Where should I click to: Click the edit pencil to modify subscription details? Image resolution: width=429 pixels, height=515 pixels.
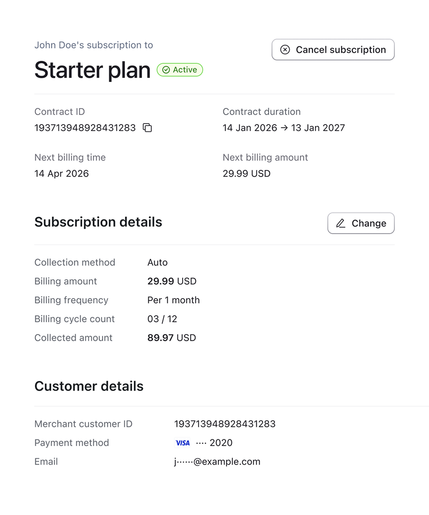point(341,223)
